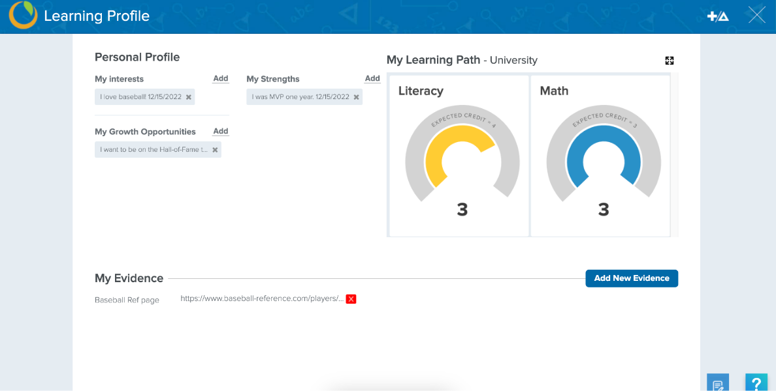This screenshot has width=776, height=391.
Task: Select the 'I was MVP one year.' tag
Action: (x=304, y=96)
